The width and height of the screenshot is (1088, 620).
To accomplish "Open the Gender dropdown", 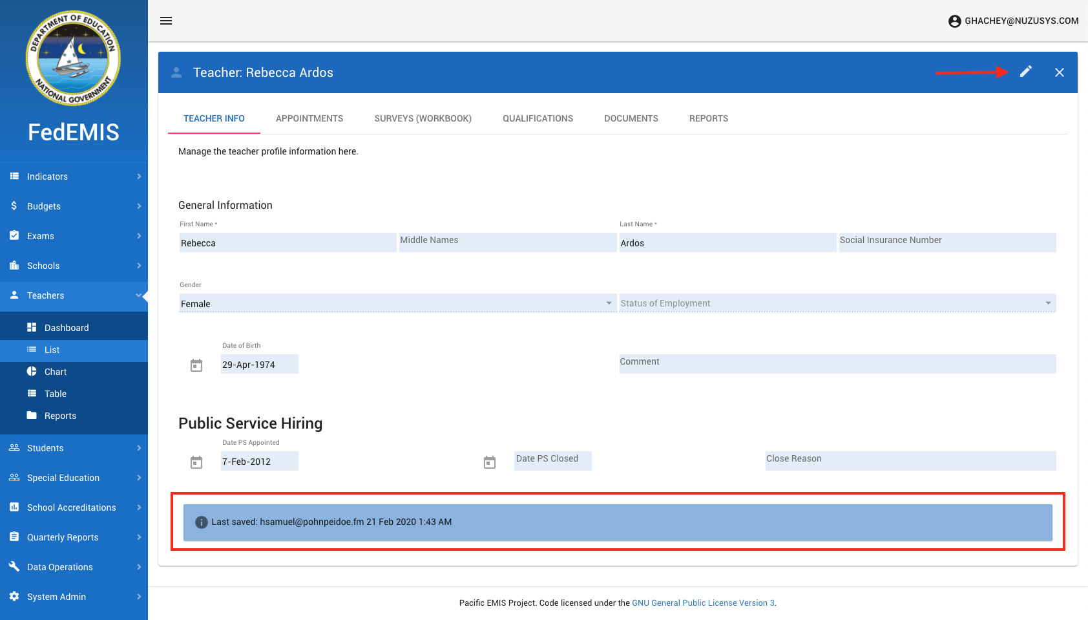I will 397,303.
